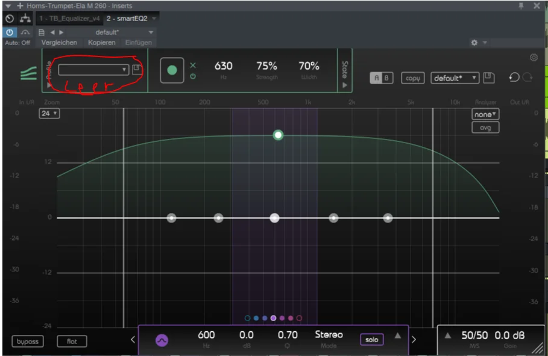Switch to the 2 - smartEQ2 tab

point(127,19)
